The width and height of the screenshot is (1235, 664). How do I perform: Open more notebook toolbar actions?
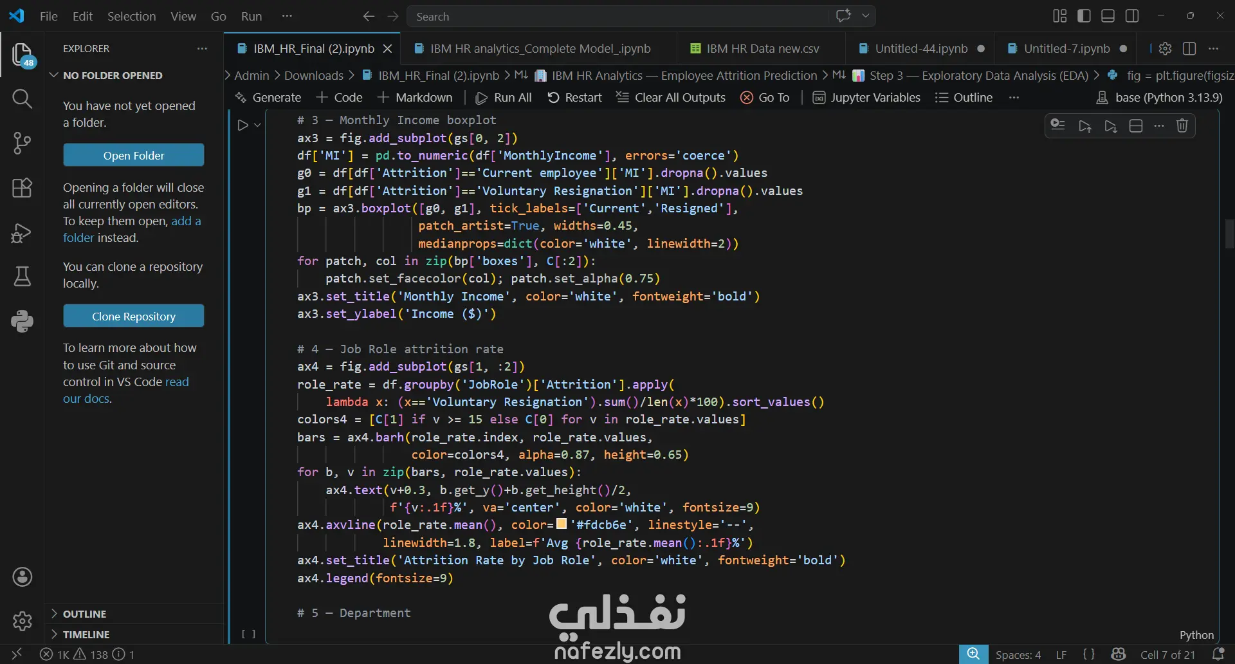coord(1014,97)
